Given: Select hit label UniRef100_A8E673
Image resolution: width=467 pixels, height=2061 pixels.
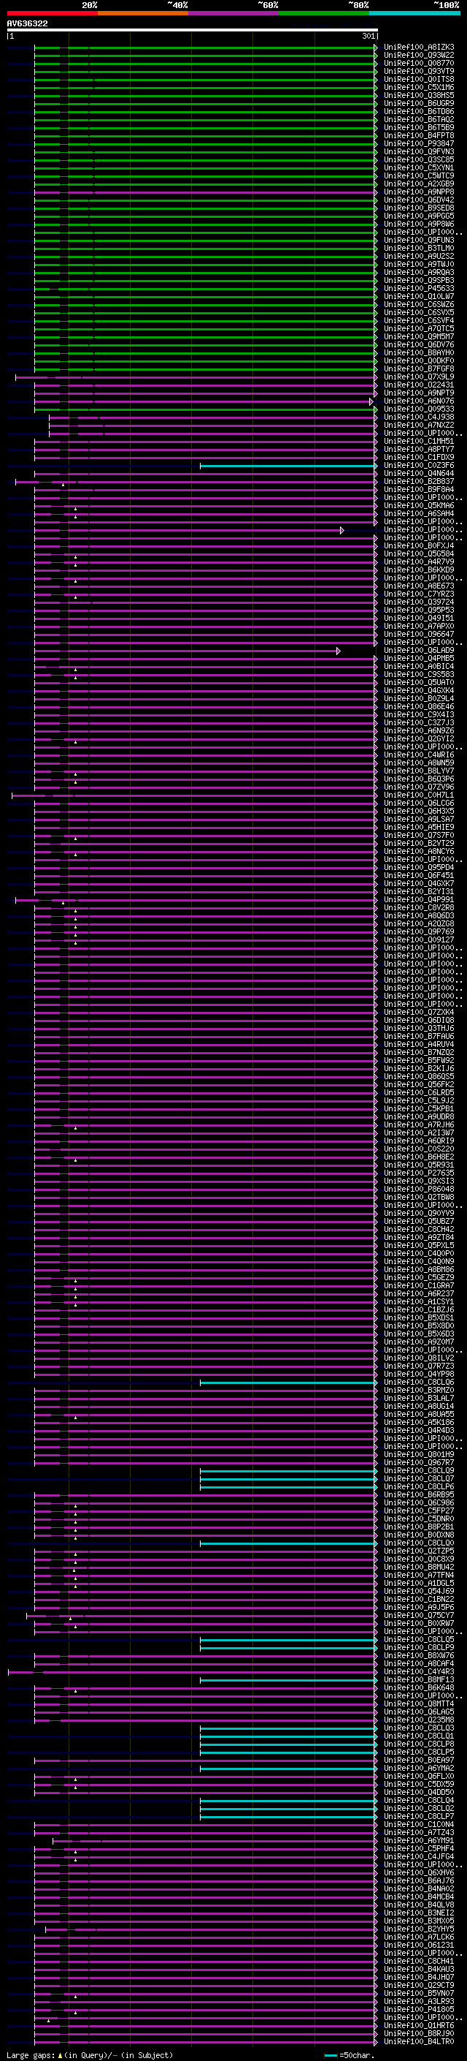Looking at the screenshot, I should click(x=419, y=586).
